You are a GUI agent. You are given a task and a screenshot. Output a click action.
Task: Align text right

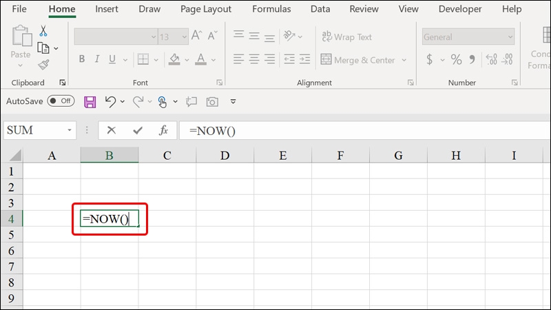tap(269, 59)
